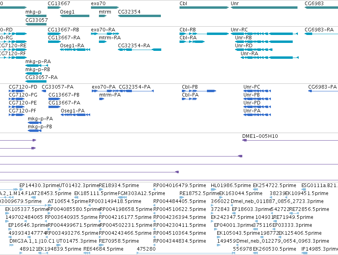The height and width of the screenshot is (255, 338).
Task: Click the CG7120-PG protein label
Action: point(23,95)
